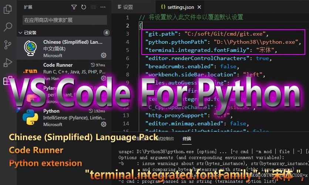Click the false value on line 14
309x185 pixels.
click(238, 123)
